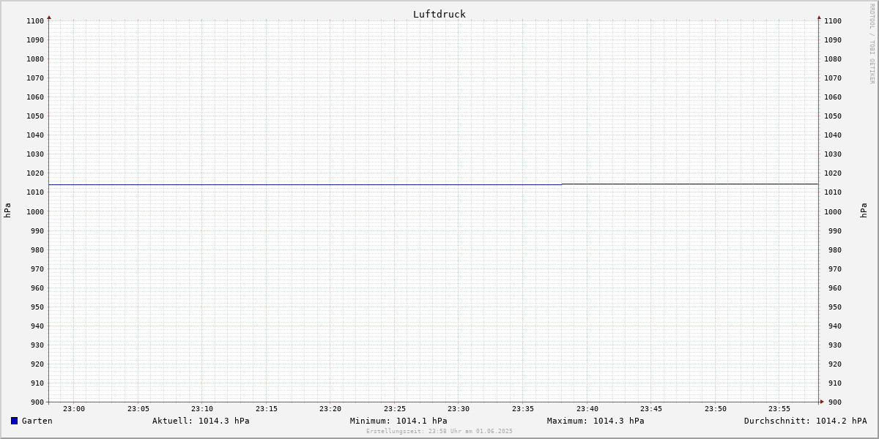Select the Aktuell: 1014.3 hPa value

tap(201, 421)
